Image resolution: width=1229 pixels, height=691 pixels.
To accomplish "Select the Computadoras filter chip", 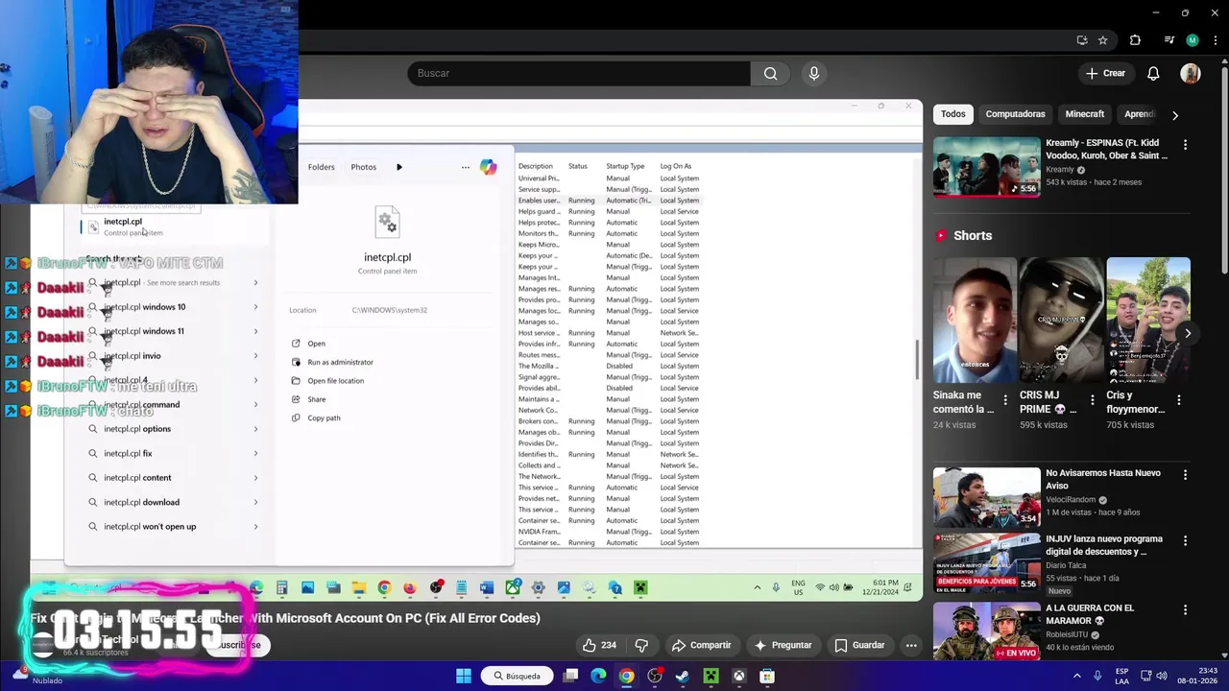I will click(x=1015, y=114).
